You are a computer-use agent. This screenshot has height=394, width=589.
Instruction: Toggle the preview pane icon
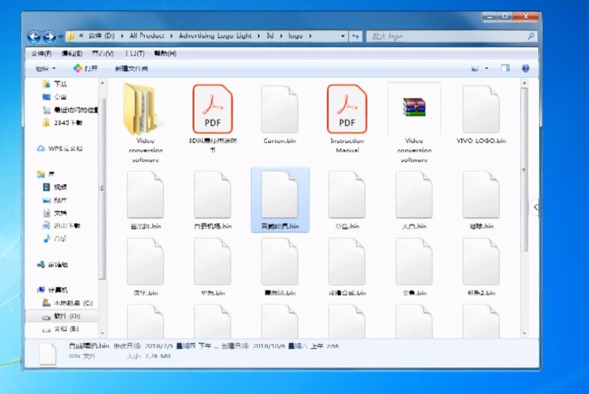tap(505, 68)
